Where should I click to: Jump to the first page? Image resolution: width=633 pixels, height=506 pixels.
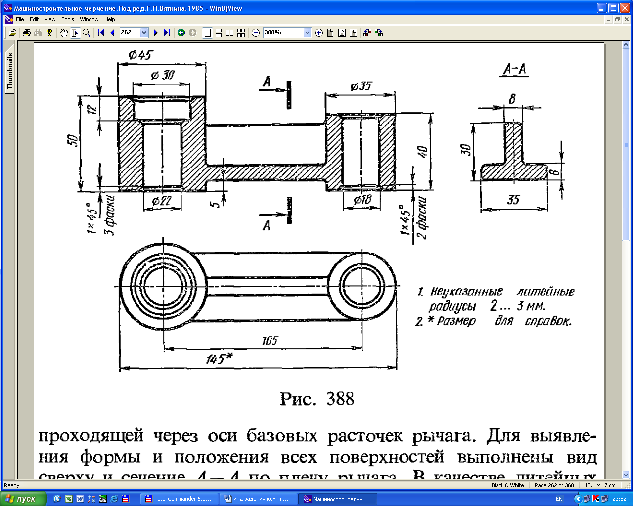point(101,33)
